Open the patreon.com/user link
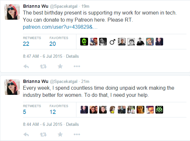 coord(60,27)
